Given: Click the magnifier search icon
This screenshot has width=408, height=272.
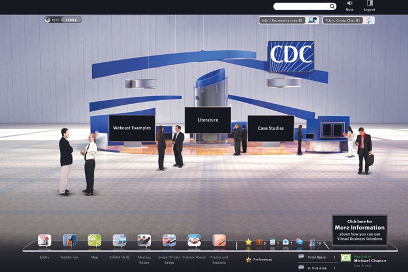Looking at the screenshot, I should pyautogui.click(x=332, y=6).
